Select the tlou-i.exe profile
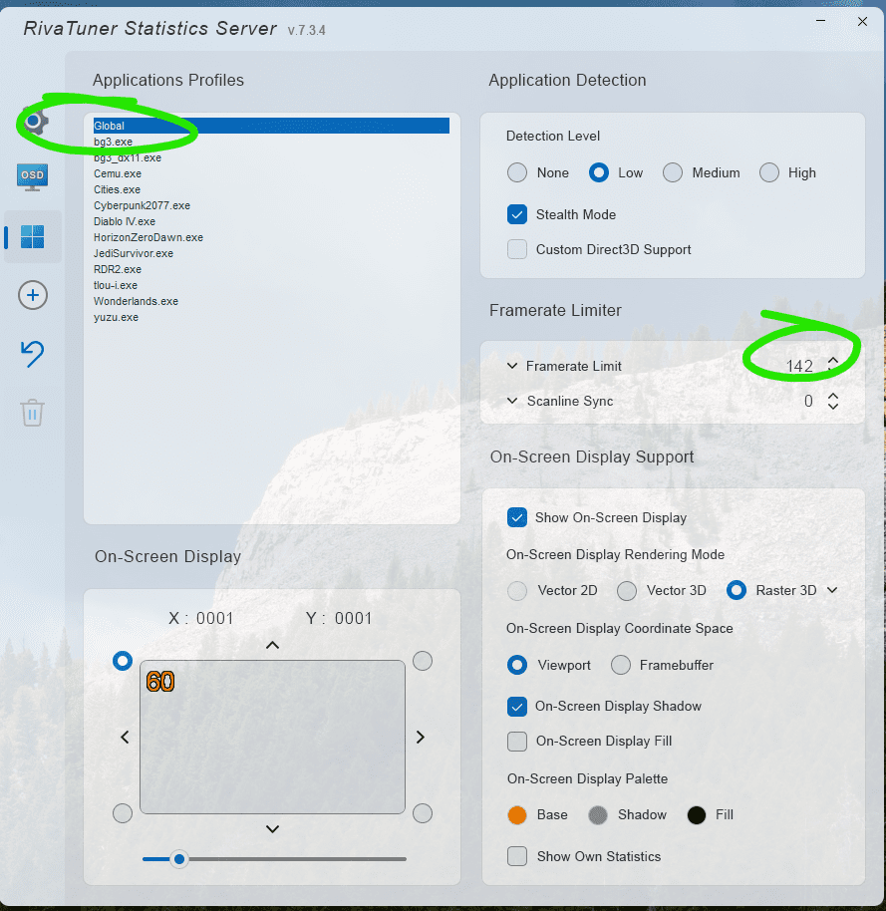 [271, 285]
